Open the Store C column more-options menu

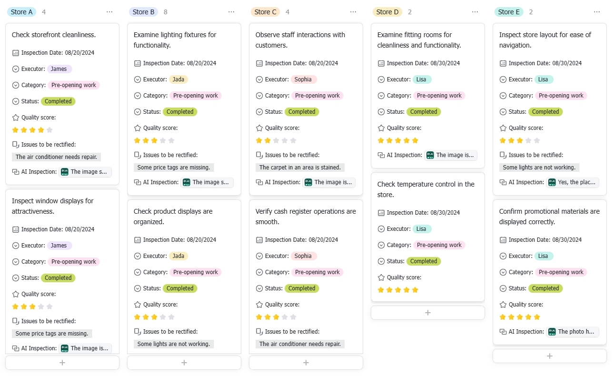[353, 12]
